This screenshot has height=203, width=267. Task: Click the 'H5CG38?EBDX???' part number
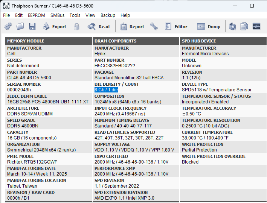pyautogui.click(x=115, y=66)
